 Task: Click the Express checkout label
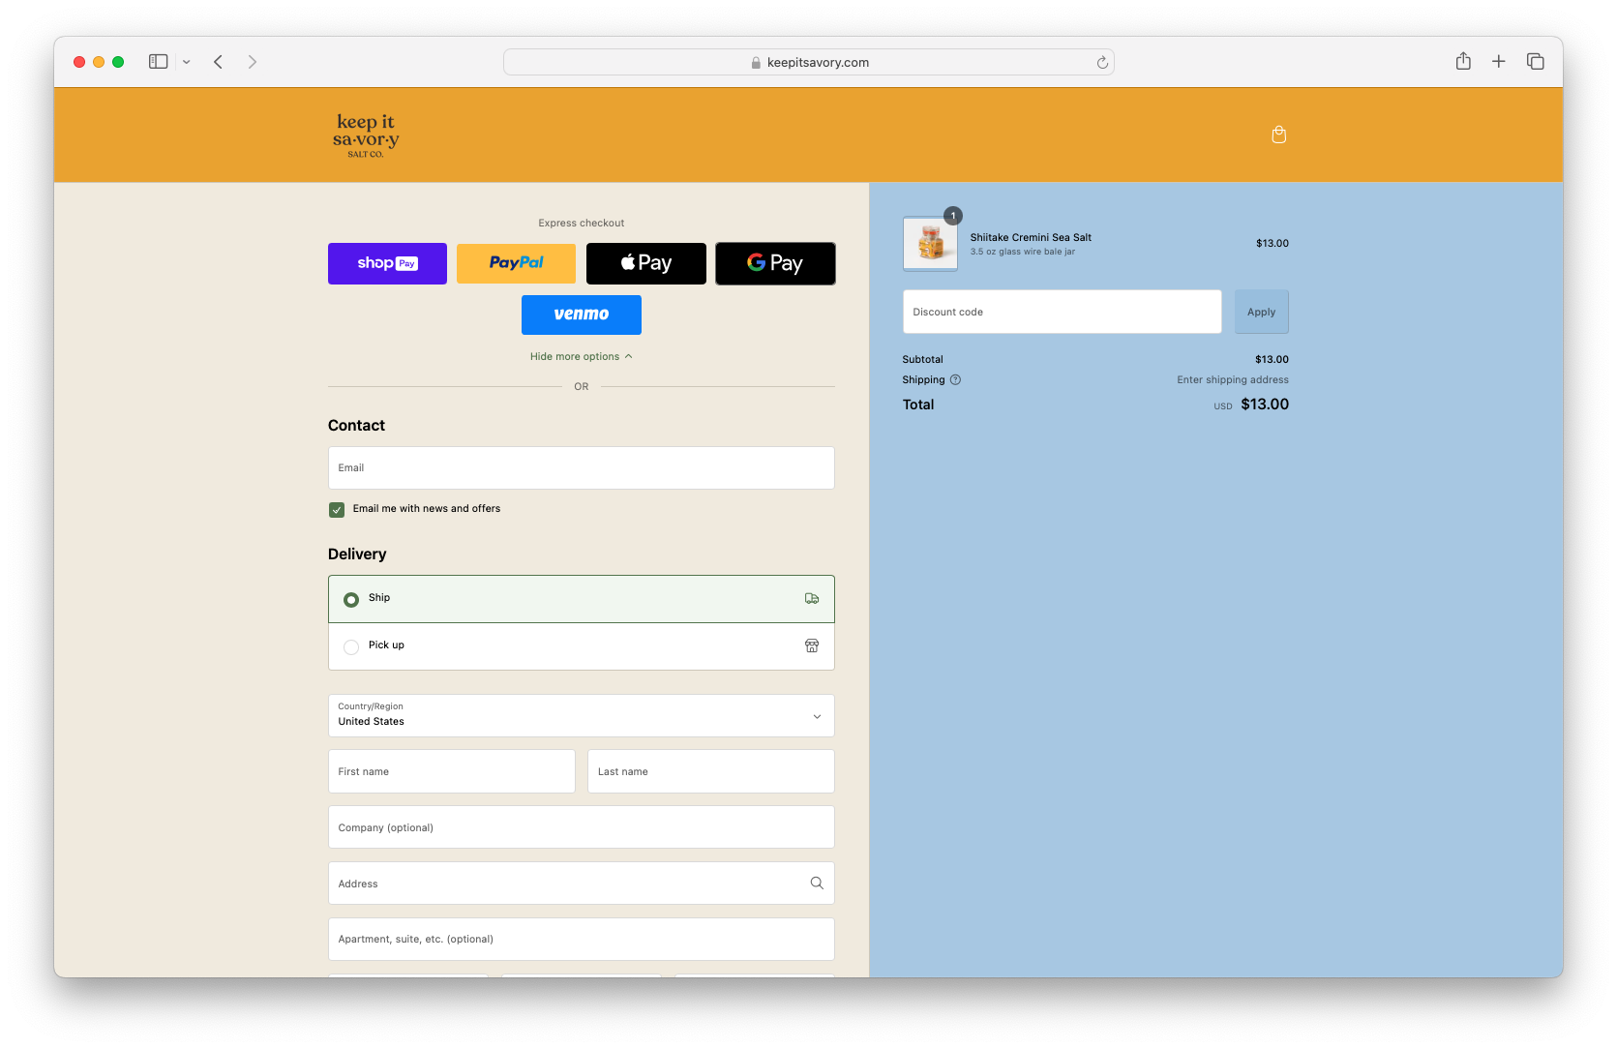[582, 224]
